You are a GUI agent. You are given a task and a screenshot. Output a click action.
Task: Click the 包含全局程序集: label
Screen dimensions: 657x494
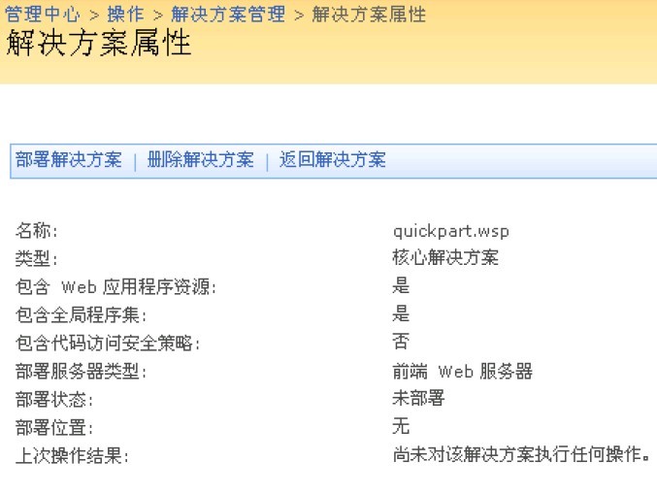[81, 315]
